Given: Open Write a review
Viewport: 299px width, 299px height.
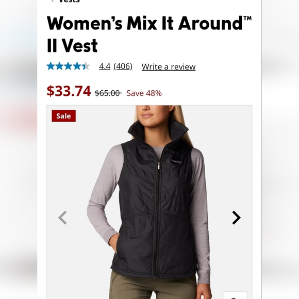Looking at the screenshot, I should 169,67.
